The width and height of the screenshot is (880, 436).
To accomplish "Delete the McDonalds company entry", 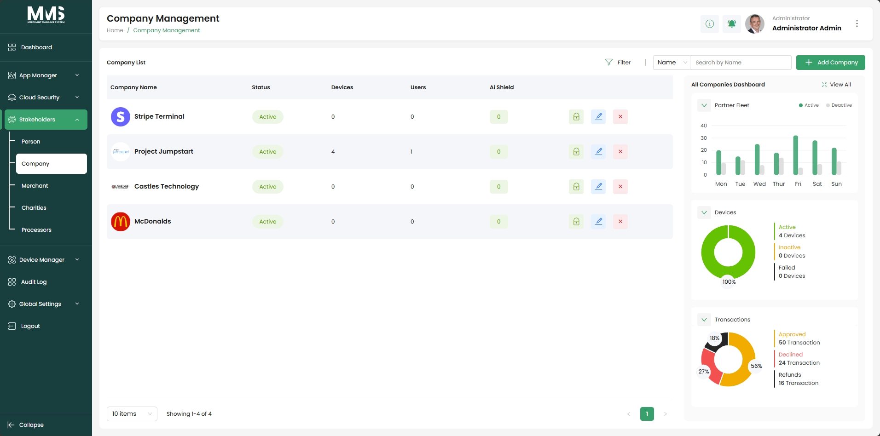I will 620,222.
